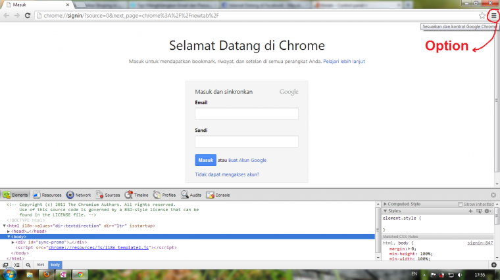Viewport: 500px width, 280px height.
Task: Open the Chrome customize and control menu
Action: tap(493, 15)
